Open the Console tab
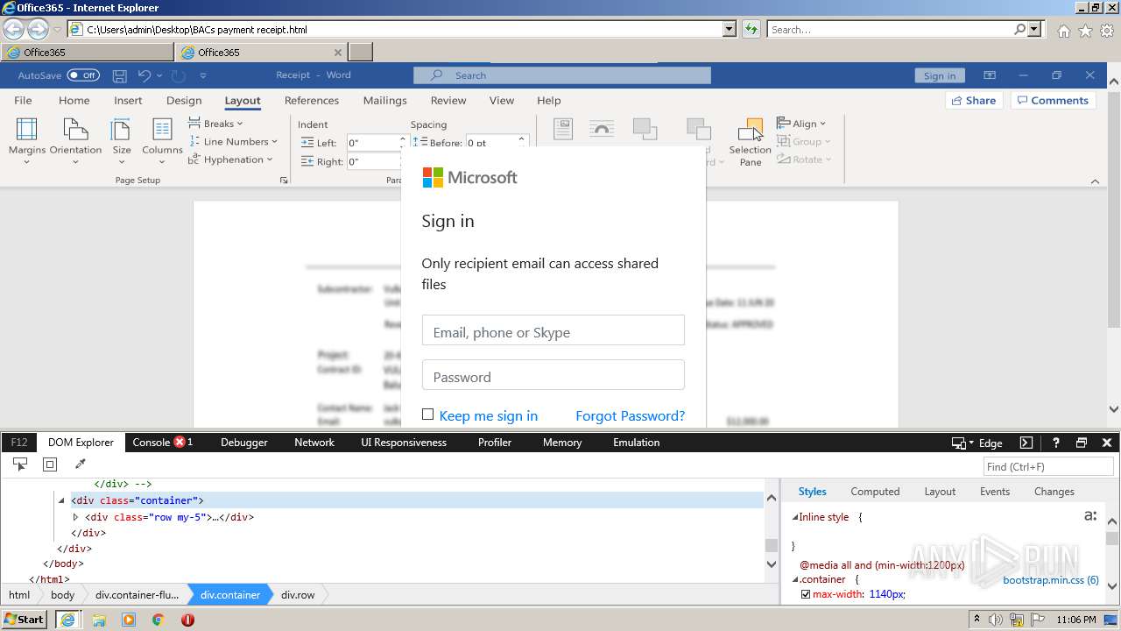 163,443
